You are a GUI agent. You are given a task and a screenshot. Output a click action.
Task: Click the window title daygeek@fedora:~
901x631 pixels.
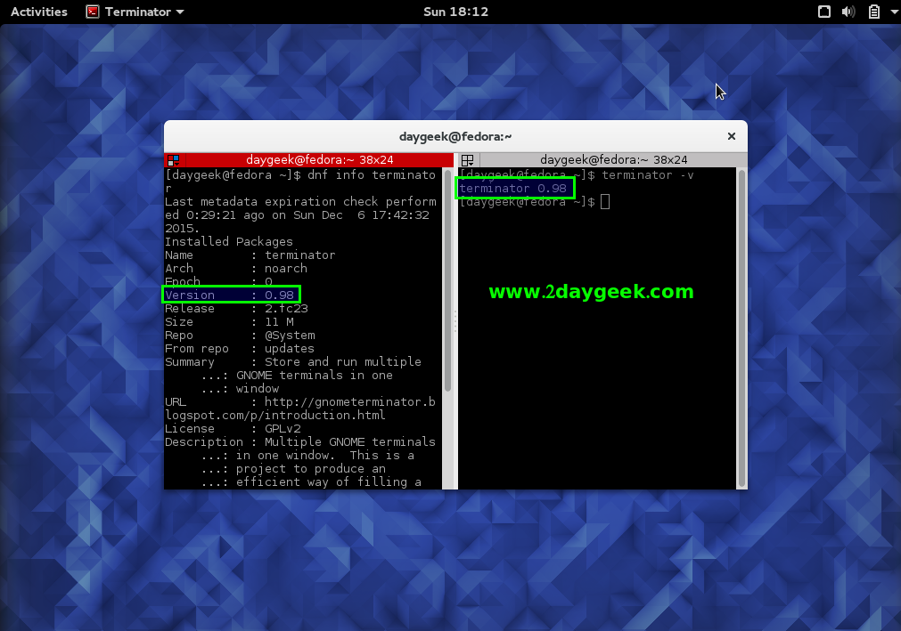(x=455, y=136)
